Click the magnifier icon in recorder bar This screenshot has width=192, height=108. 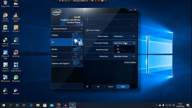tap(66, 1)
